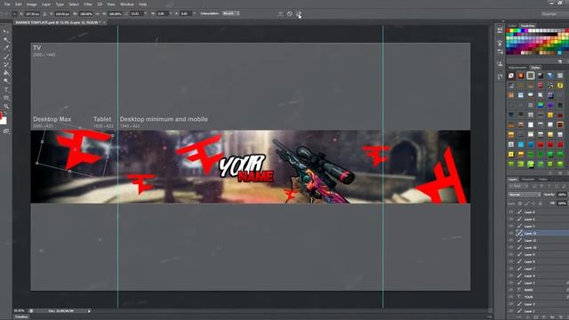Hide the NAME text layer
The image size is (569, 320).
[x=511, y=290]
